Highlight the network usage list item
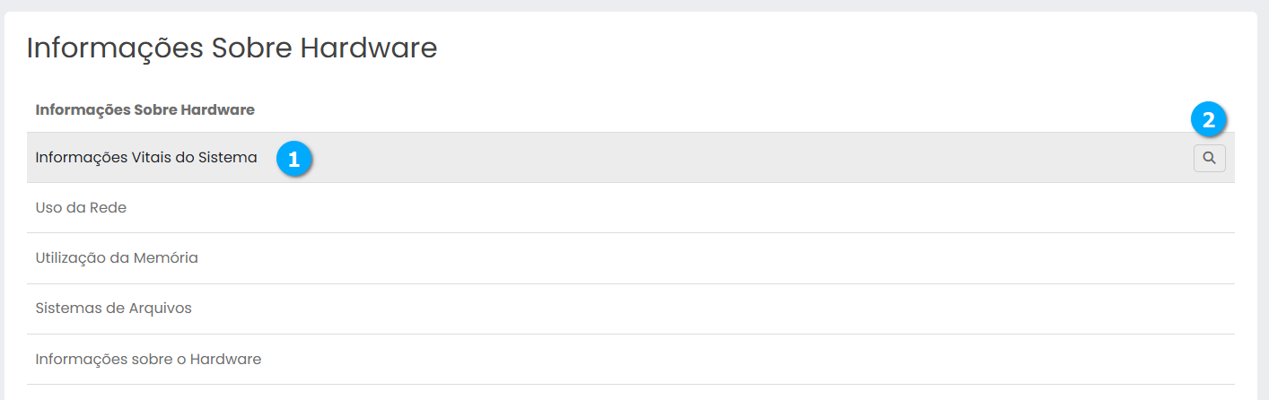Image resolution: width=1269 pixels, height=400 pixels. pos(628,208)
